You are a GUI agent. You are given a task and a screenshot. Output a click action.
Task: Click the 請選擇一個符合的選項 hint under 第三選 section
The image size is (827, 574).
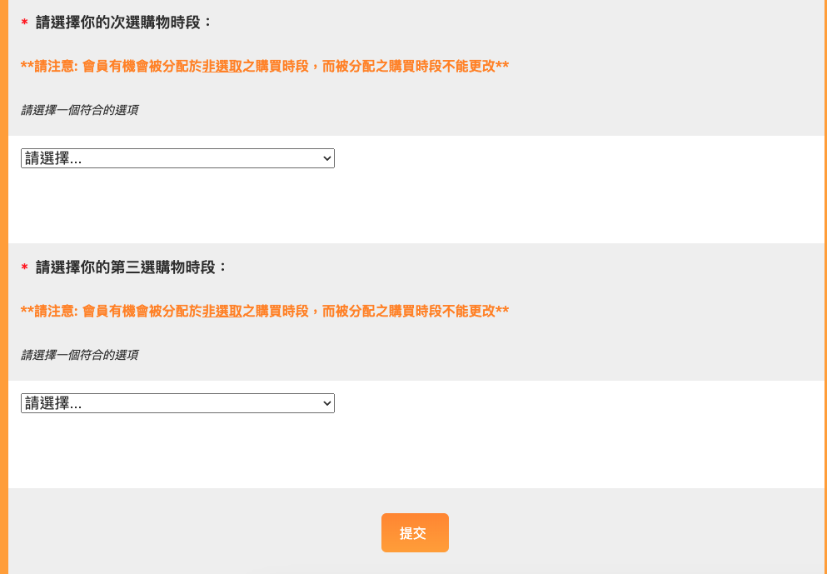pyautogui.click(x=79, y=355)
